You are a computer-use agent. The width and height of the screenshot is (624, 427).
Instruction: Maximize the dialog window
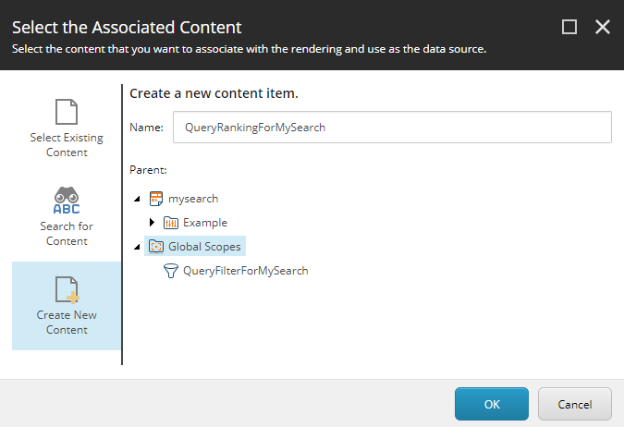[x=569, y=27]
